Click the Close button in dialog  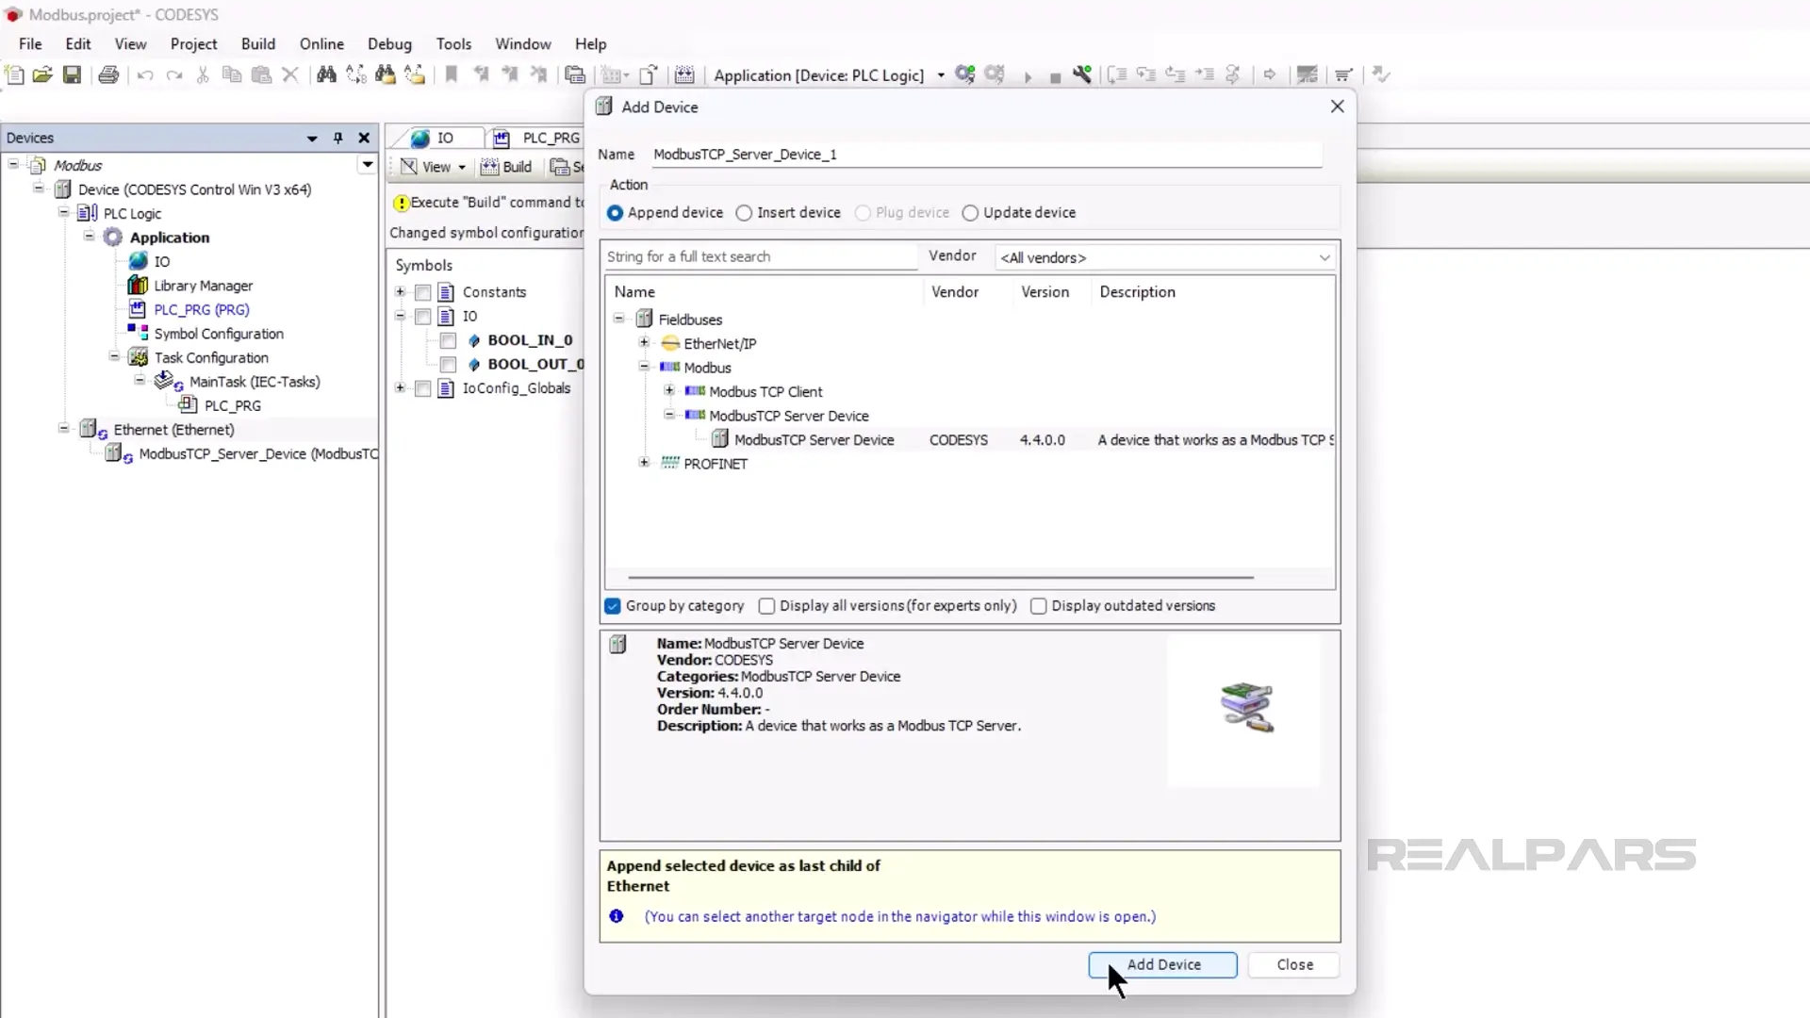click(x=1293, y=965)
